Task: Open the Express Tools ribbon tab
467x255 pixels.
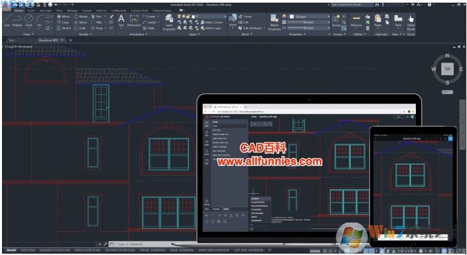Action: 139,11
